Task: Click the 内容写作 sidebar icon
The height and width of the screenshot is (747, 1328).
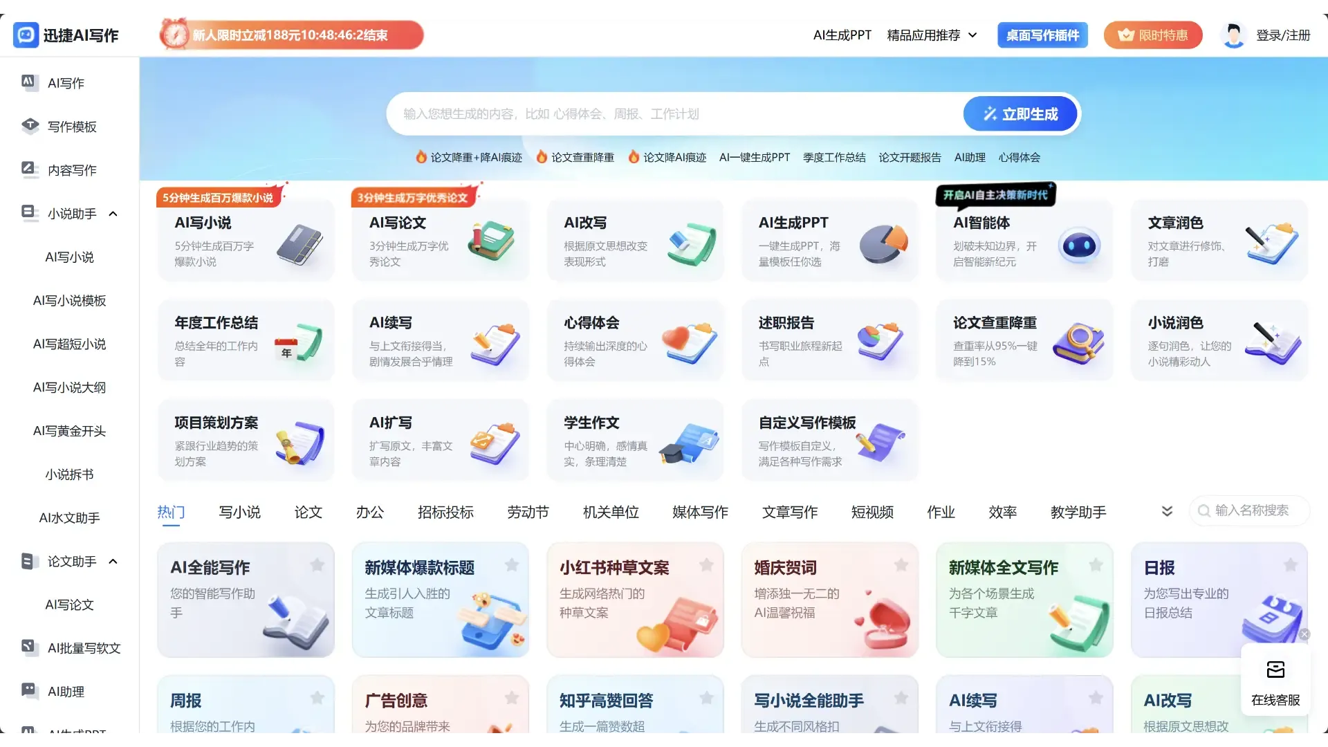Action: click(28, 169)
